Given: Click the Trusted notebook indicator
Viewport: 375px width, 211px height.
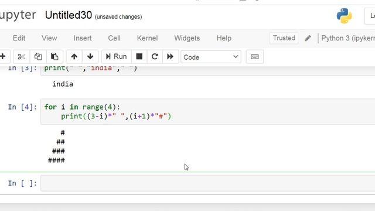Looking at the screenshot, I should tap(284, 38).
